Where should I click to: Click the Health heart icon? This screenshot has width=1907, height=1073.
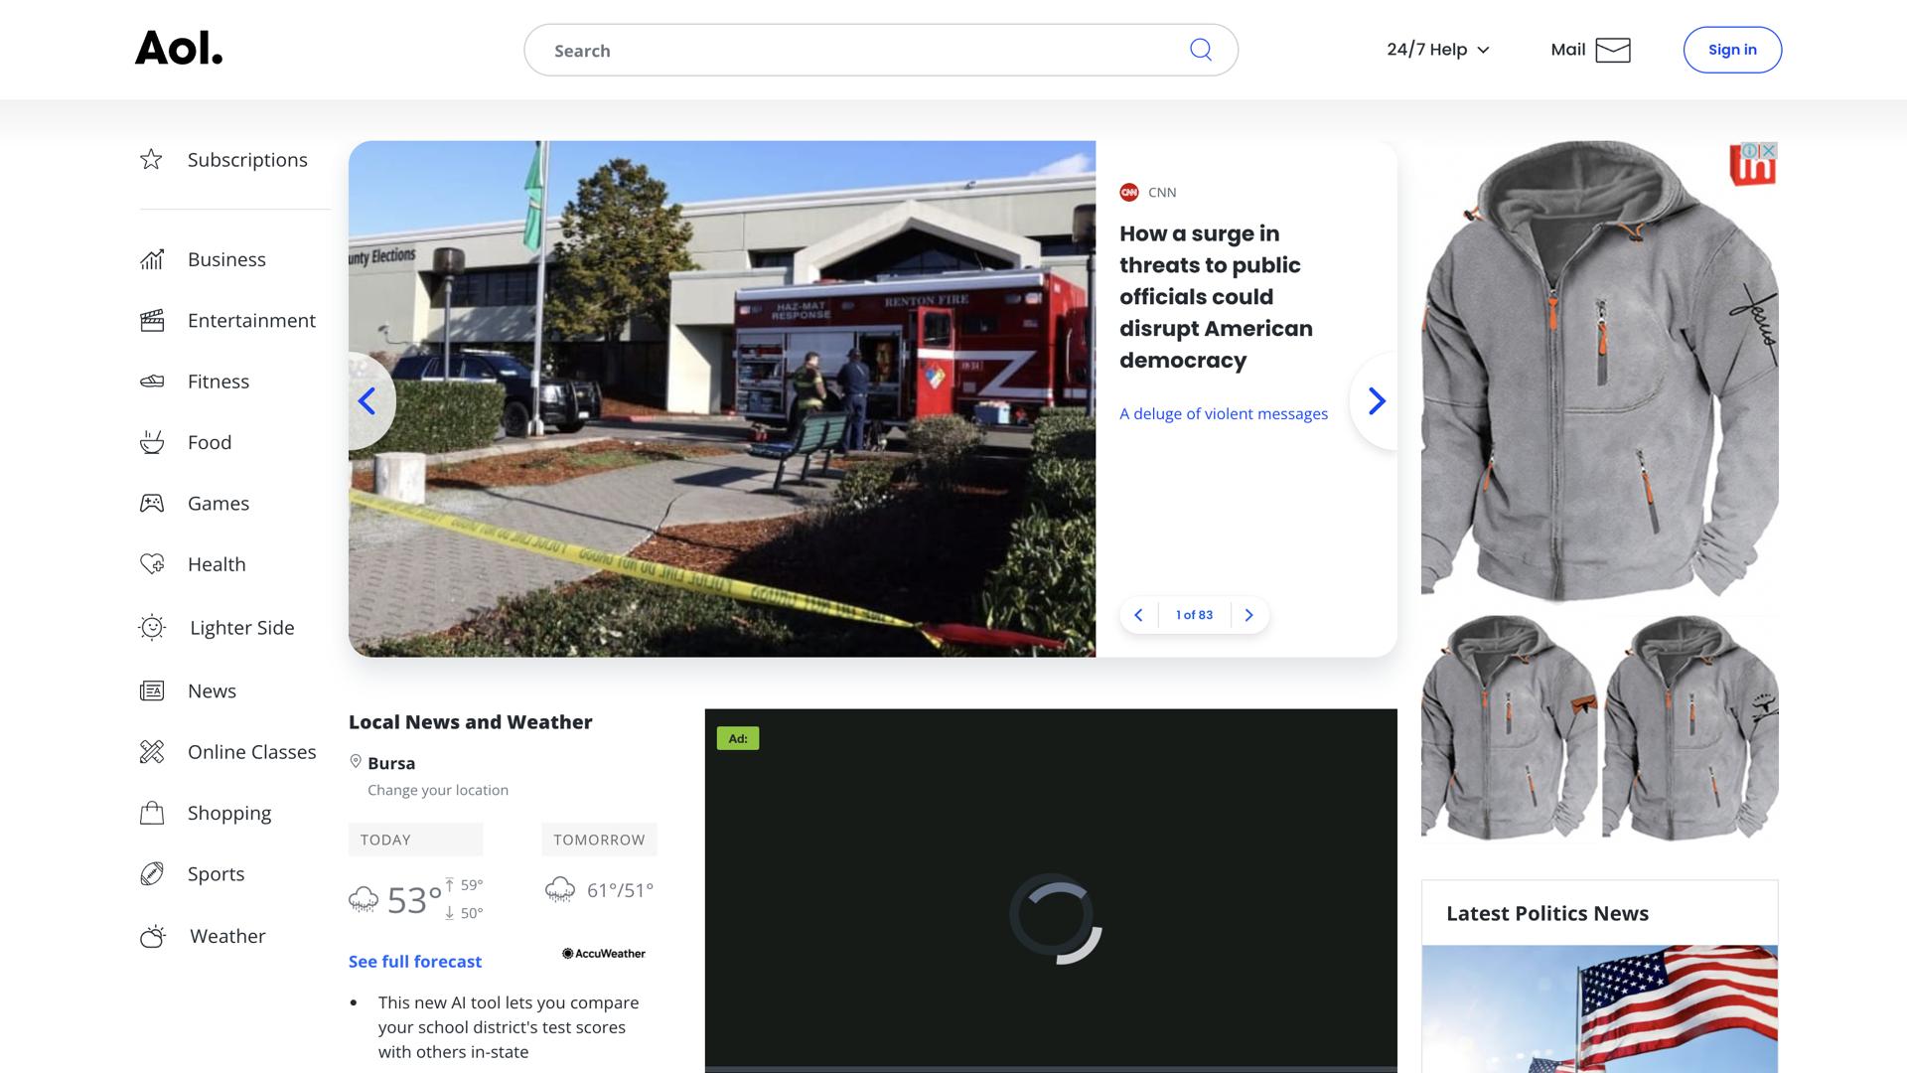151,563
